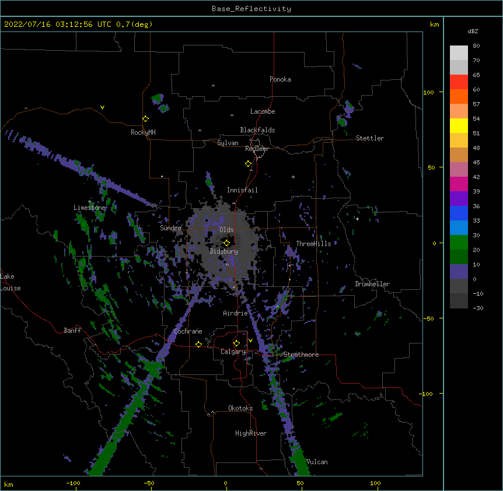Click the 100 tick label on the right axis

point(428,92)
